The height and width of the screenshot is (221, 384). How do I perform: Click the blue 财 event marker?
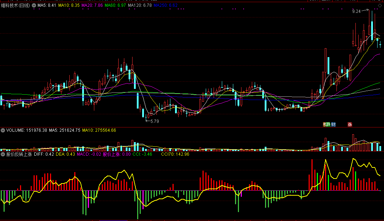[333, 125]
